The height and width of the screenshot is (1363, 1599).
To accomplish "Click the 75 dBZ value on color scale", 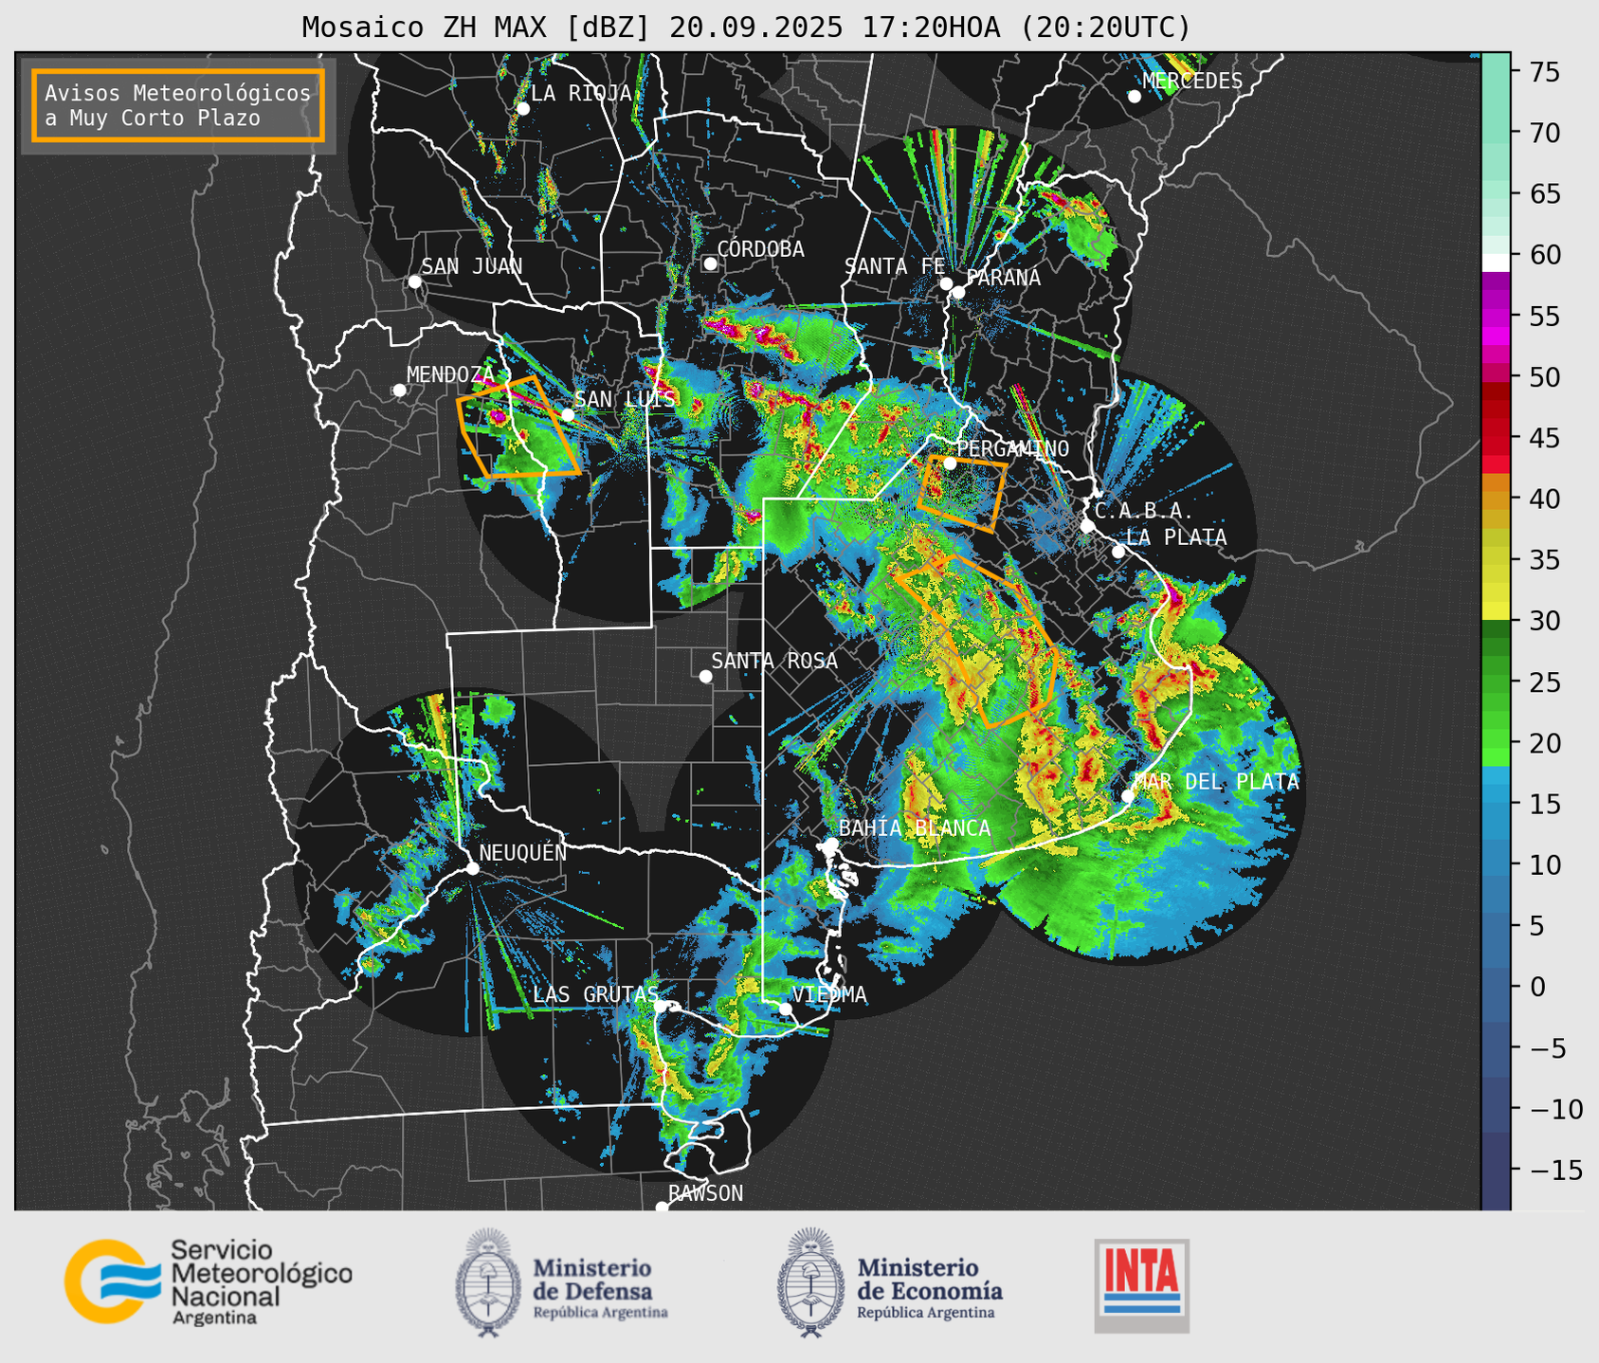I will pos(1545,72).
